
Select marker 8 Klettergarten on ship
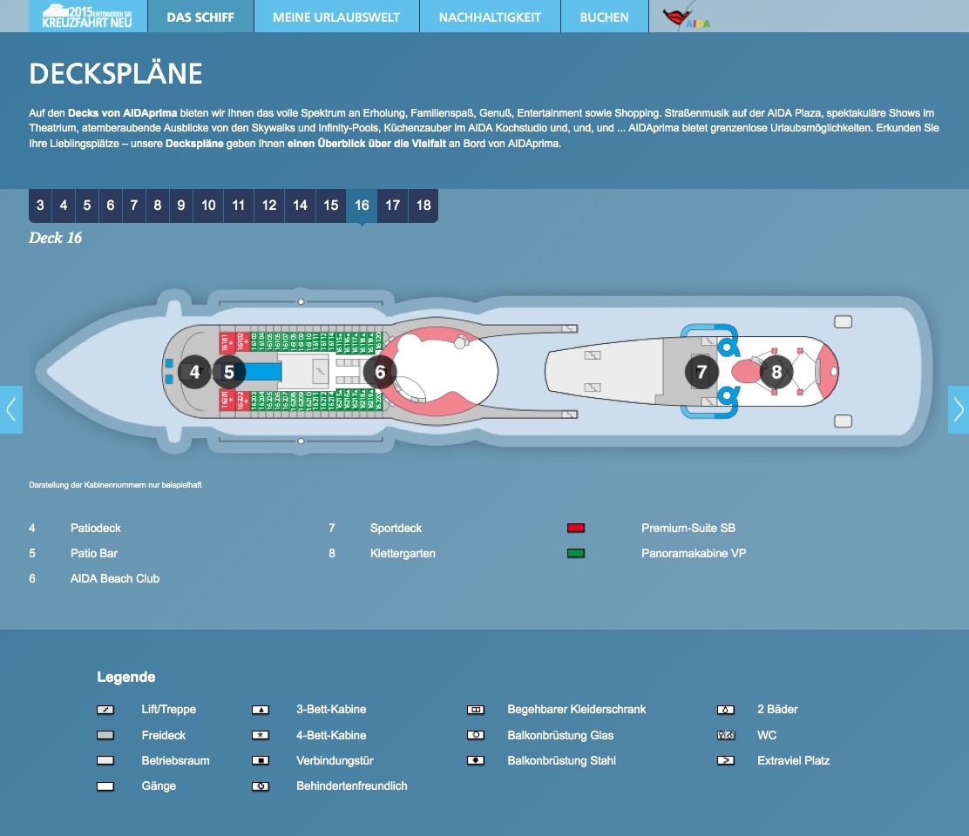(776, 373)
